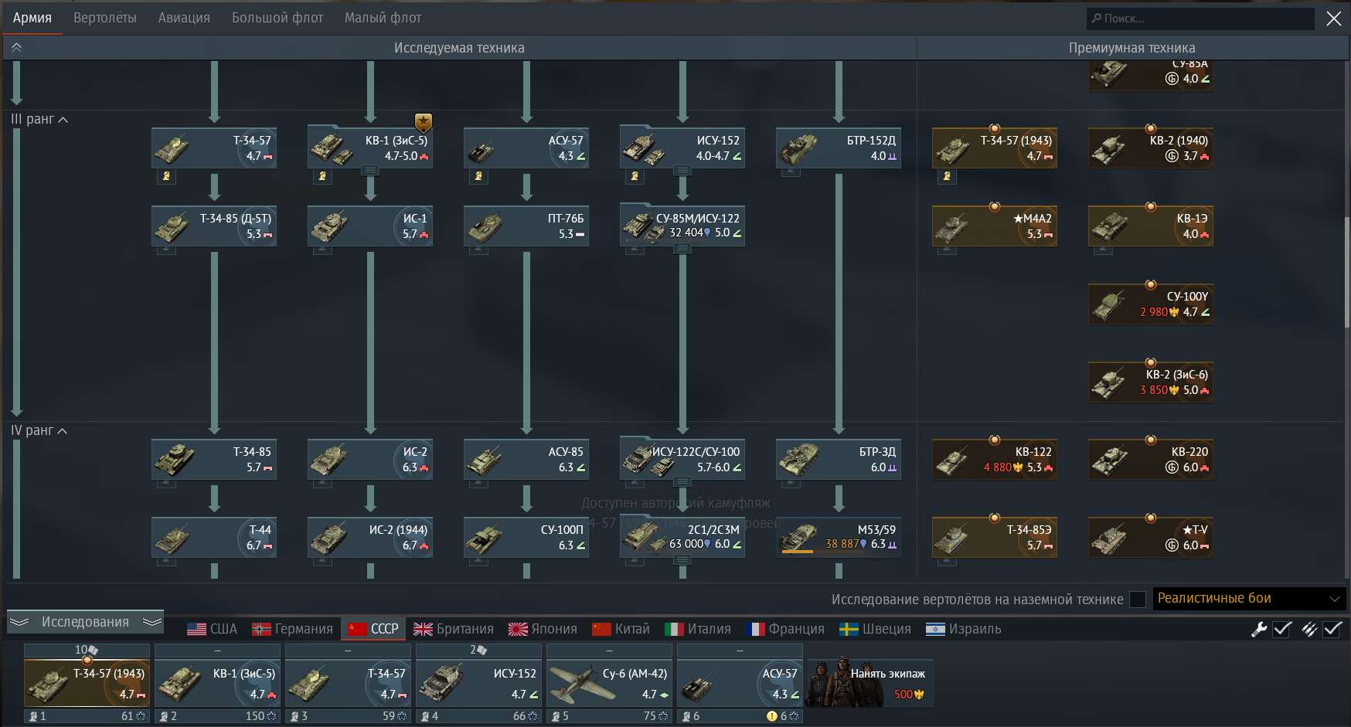
Task: Click the vertical scrollbar of the tech tree
Action: 1346,270
